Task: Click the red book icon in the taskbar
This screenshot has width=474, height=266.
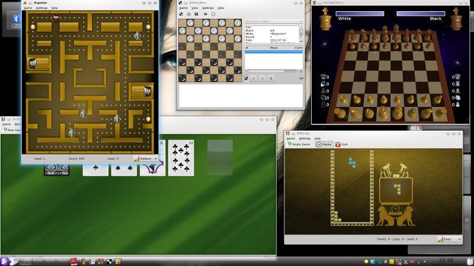Action: tap(73, 261)
